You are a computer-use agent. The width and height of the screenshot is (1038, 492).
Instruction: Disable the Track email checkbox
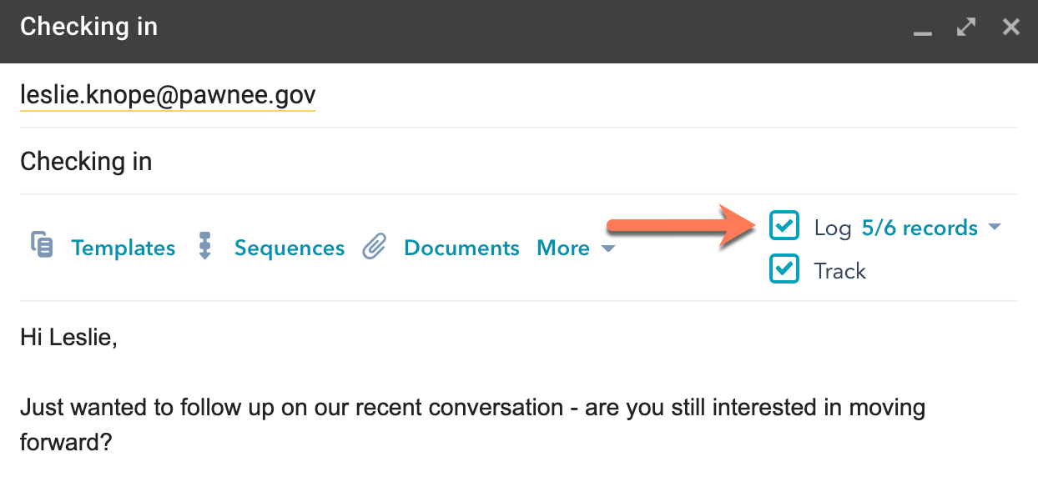(x=784, y=269)
